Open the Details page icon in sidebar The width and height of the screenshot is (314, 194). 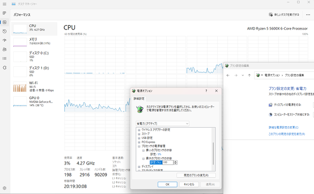(x=4, y=58)
